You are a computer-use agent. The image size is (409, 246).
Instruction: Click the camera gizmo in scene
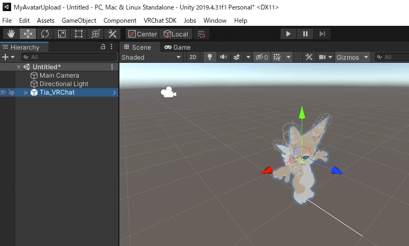click(169, 92)
